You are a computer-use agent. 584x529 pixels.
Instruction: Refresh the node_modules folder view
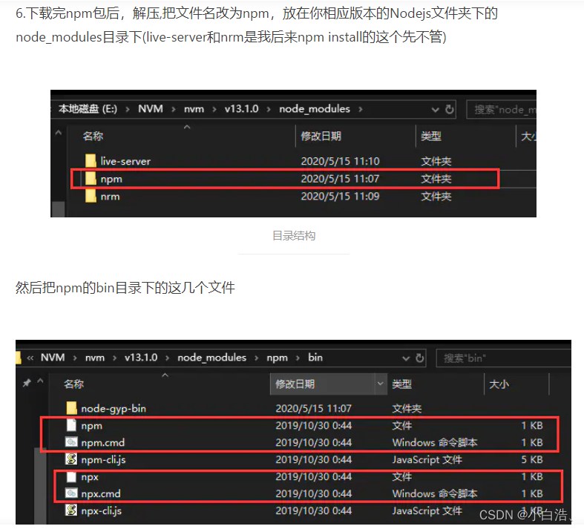pyautogui.click(x=450, y=110)
